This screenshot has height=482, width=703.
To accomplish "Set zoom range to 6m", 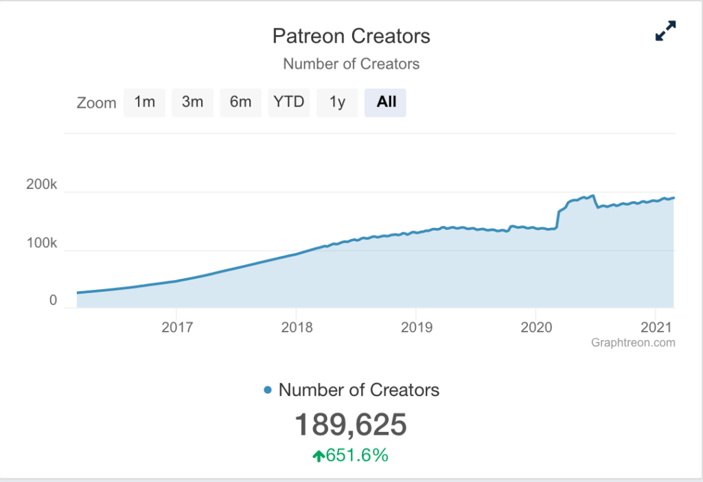I will pyautogui.click(x=241, y=103).
